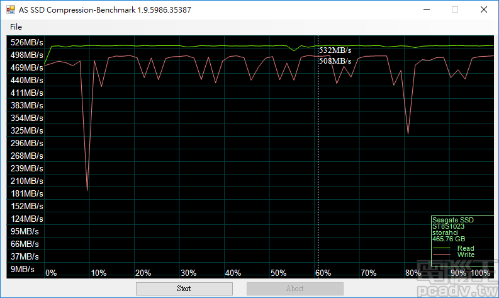Viewport: 499px width, 298px height.
Task: Click the ST8S1023 model label
Action: coord(448,226)
